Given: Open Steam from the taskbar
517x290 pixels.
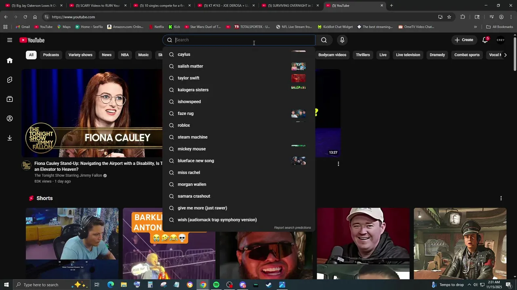Looking at the screenshot, I should point(269,285).
